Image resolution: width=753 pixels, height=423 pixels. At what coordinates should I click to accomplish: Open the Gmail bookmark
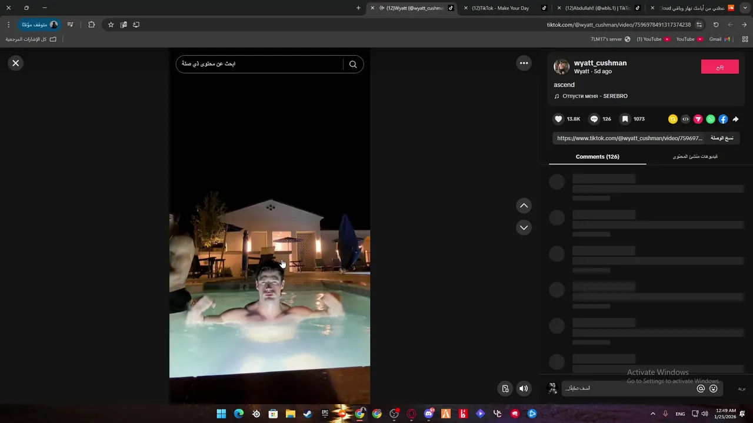coord(719,39)
